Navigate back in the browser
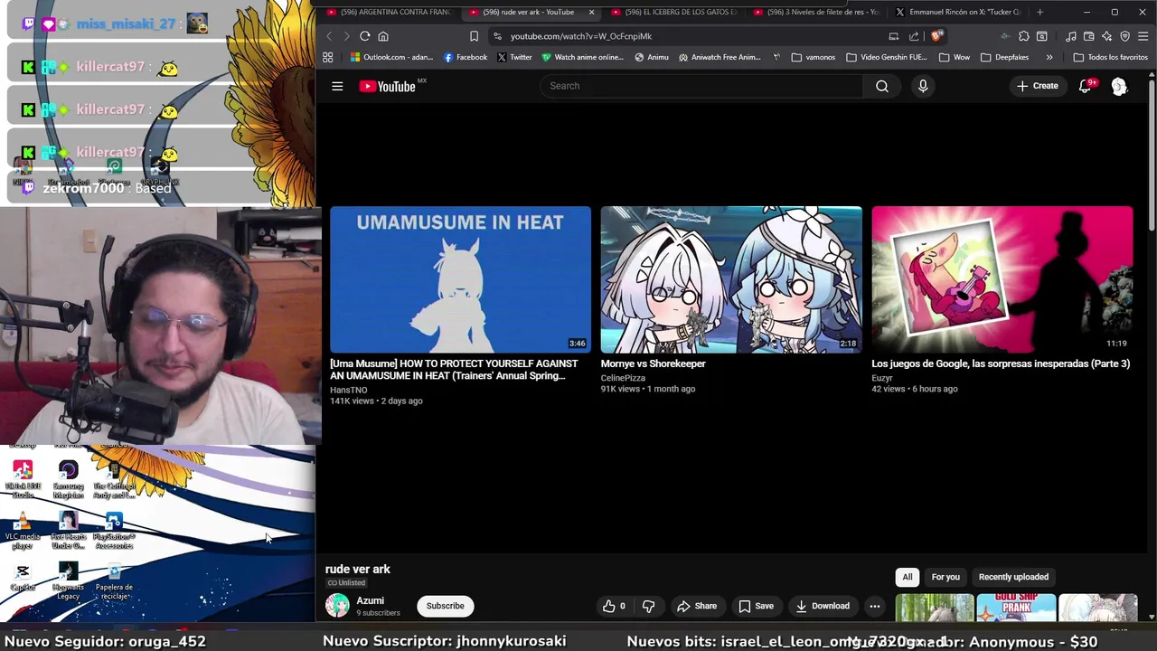 pyautogui.click(x=329, y=36)
